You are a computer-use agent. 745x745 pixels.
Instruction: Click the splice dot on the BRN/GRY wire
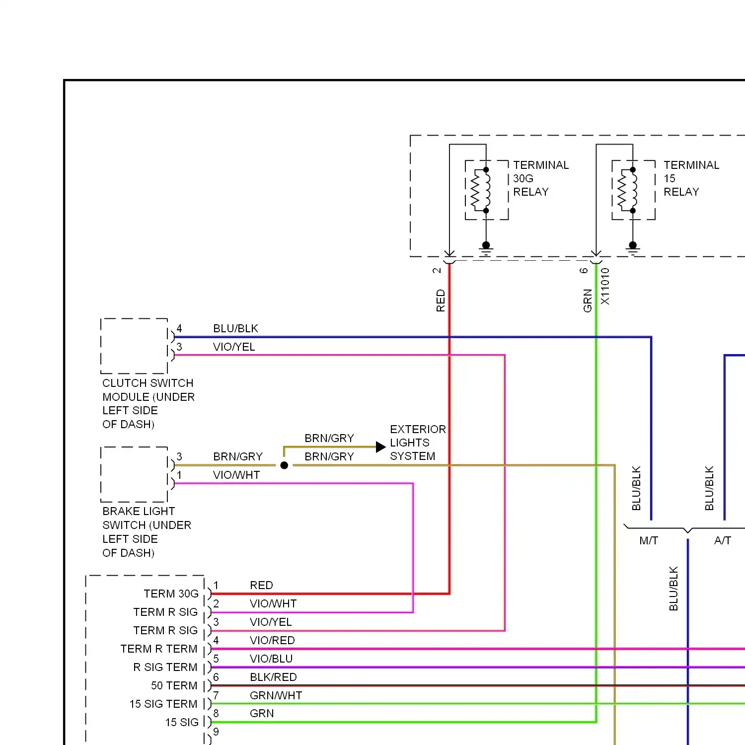coord(284,465)
